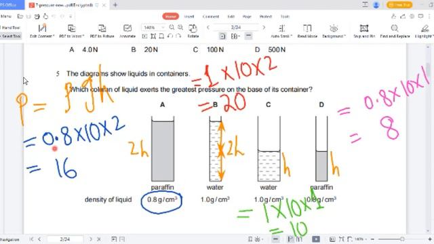Switch to the Protect tab
This screenshot has height=244, width=434.
click(265, 16)
